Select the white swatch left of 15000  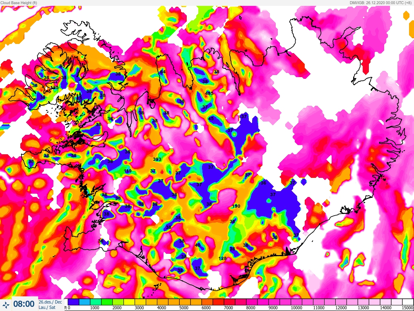(408, 302)
